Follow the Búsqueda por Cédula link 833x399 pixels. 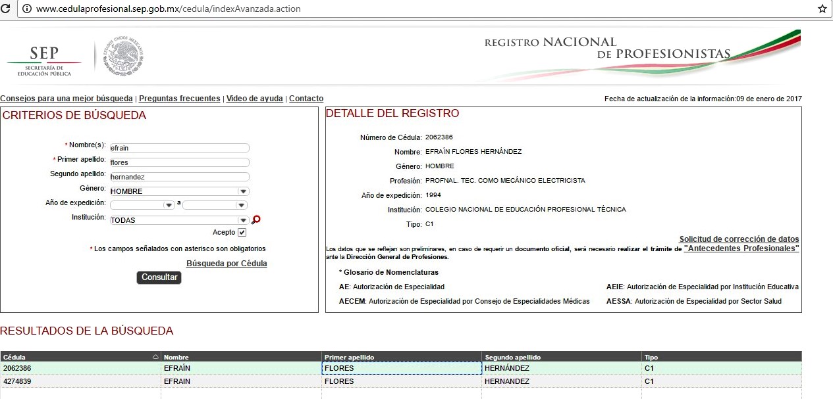pos(227,264)
